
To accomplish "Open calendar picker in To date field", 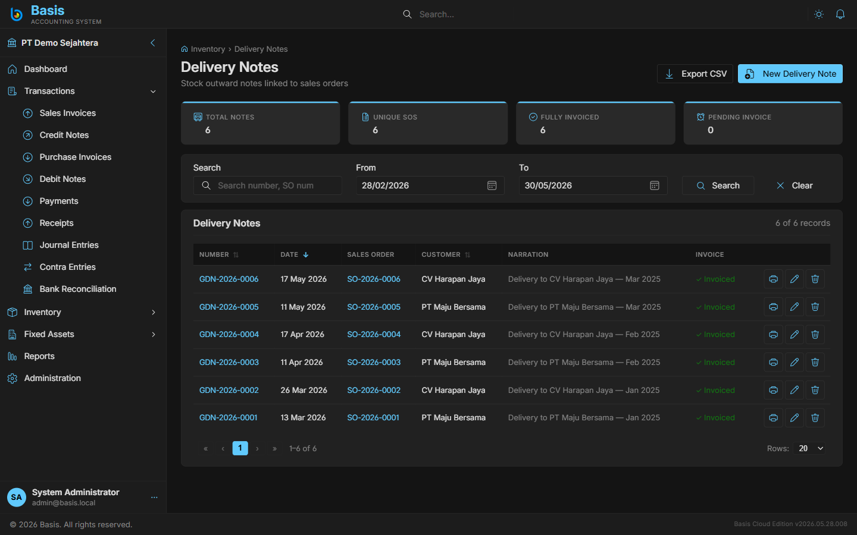I will 655,185.
